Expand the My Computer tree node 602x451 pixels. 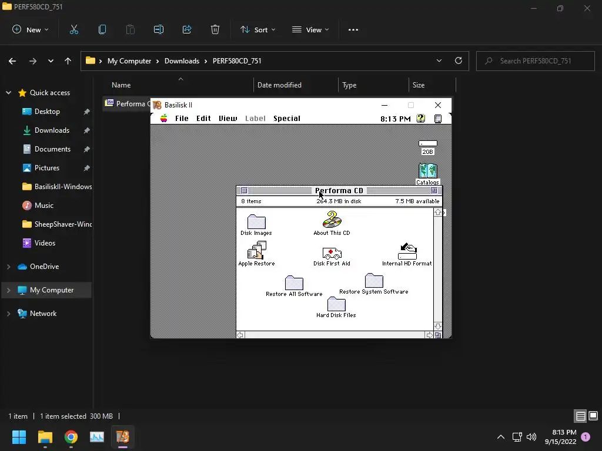[x=8, y=290]
